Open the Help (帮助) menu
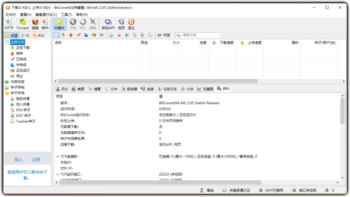The image size is (350, 197). coord(82,14)
